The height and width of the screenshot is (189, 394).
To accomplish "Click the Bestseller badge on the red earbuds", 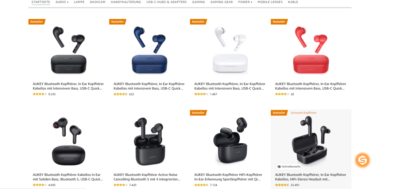I will 279,22.
